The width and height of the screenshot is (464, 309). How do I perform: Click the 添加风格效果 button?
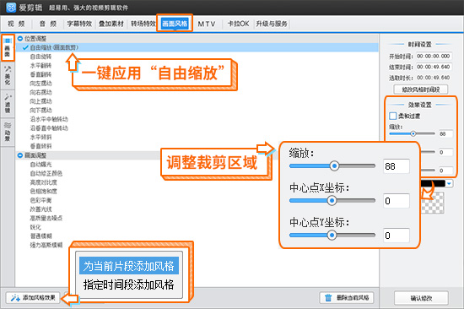(x=33, y=298)
